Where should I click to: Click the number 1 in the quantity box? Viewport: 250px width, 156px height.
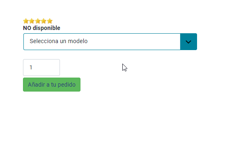(x=31, y=67)
